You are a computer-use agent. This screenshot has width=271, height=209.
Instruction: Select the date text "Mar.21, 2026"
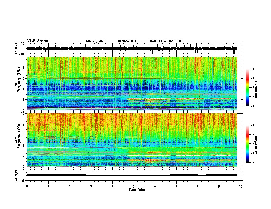(x=95, y=41)
